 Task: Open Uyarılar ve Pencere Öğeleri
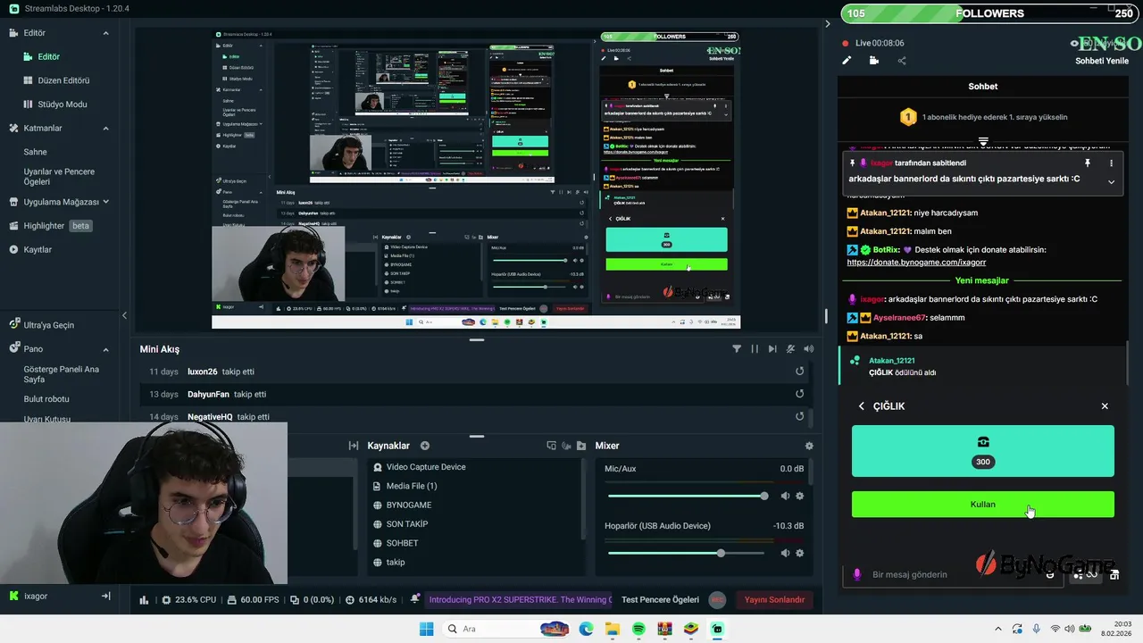tap(59, 177)
